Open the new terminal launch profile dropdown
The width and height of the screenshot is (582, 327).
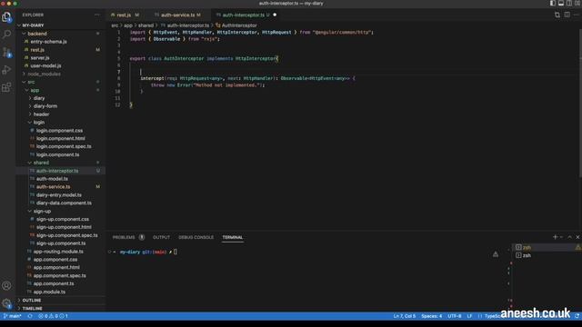(561, 237)
